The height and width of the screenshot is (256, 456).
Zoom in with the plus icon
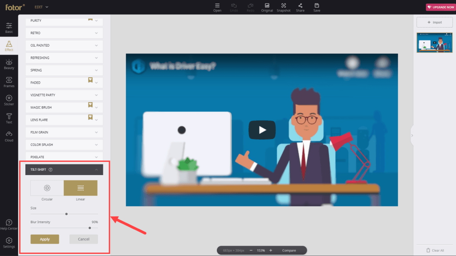coord(271,250)
